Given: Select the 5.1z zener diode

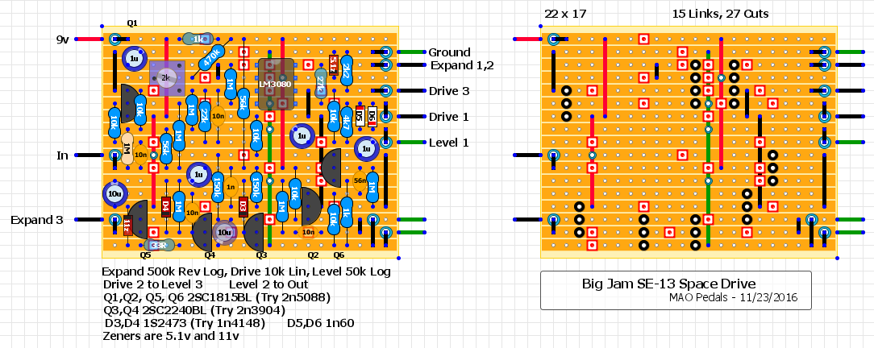Looking at the screenshot, I should [x=333, y=64].
